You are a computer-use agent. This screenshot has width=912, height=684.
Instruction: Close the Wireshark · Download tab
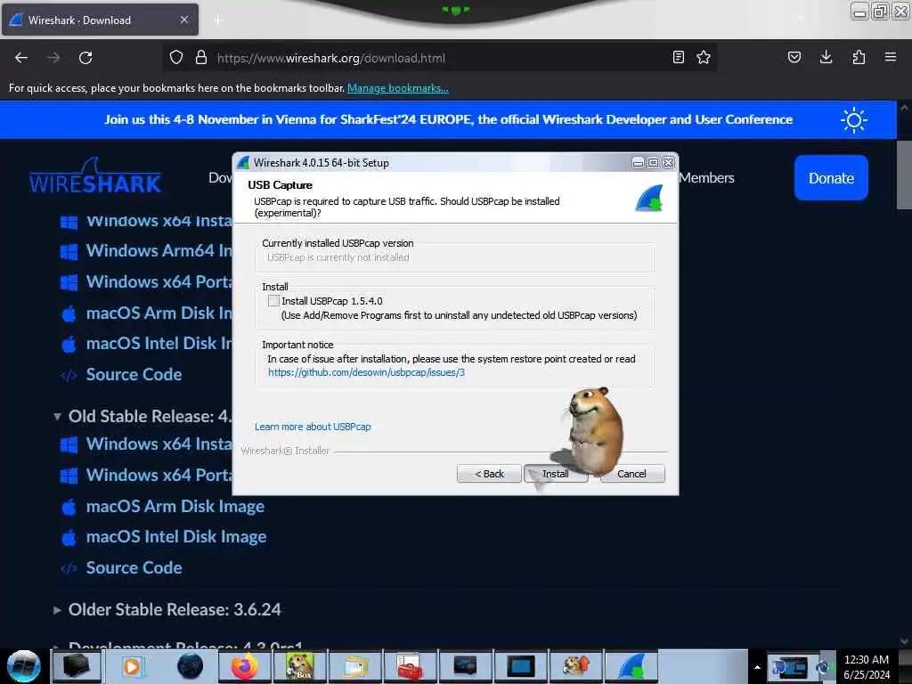click(184, 20)
